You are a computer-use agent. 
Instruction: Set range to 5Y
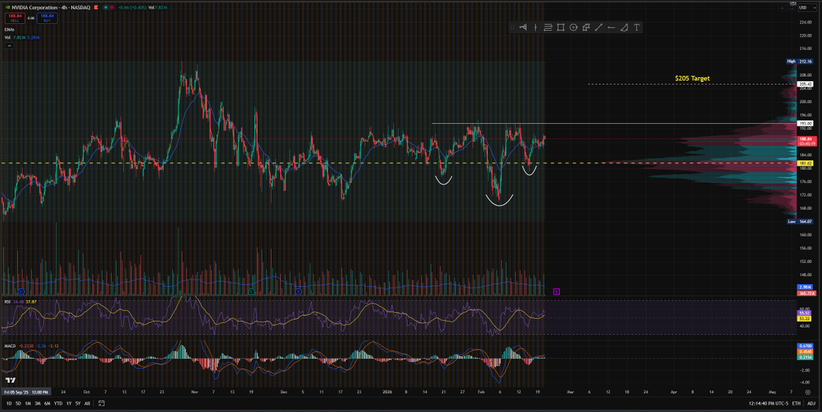tap(77, 404)
